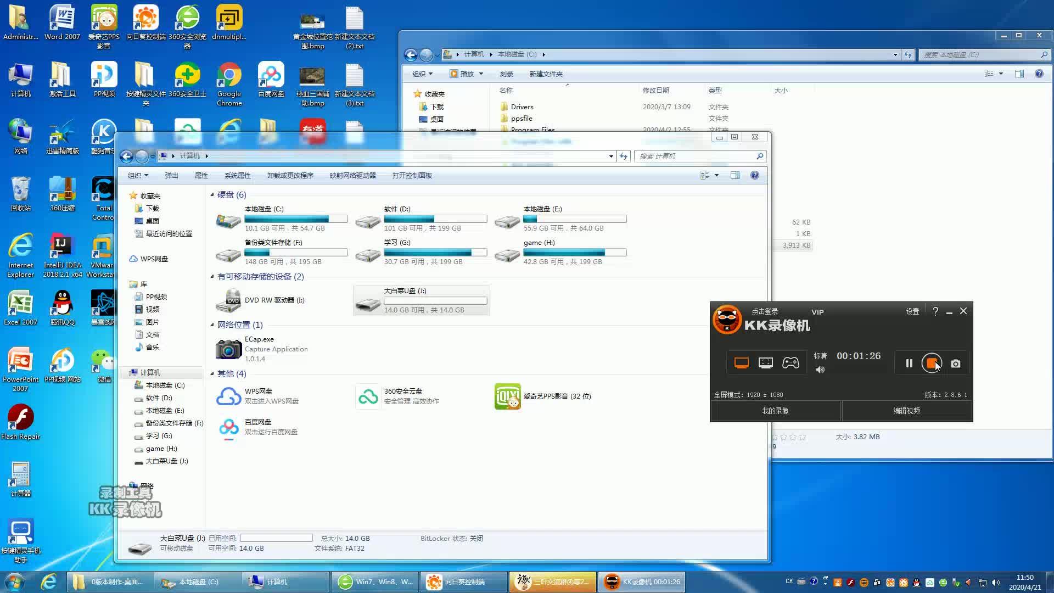Select region recording mode icon
This screenshot has height=593, width=1054.
pyautogui.click(x=766, y=363)
